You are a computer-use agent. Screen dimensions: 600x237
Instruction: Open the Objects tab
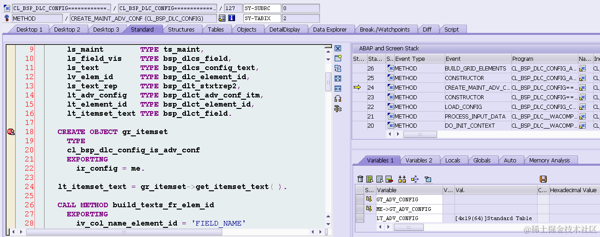tap(247, 29)
